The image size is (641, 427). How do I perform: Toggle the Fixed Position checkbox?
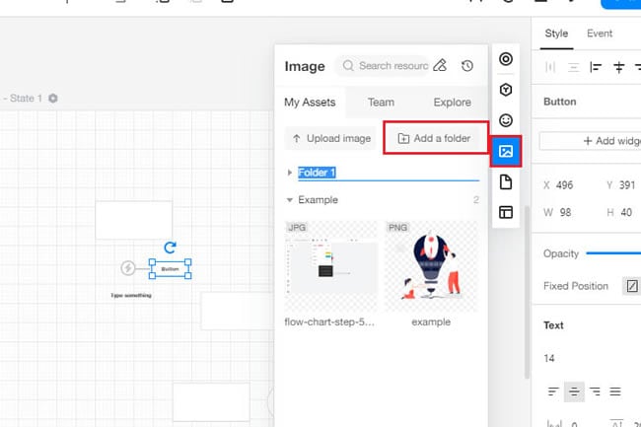tap(631, 286)
